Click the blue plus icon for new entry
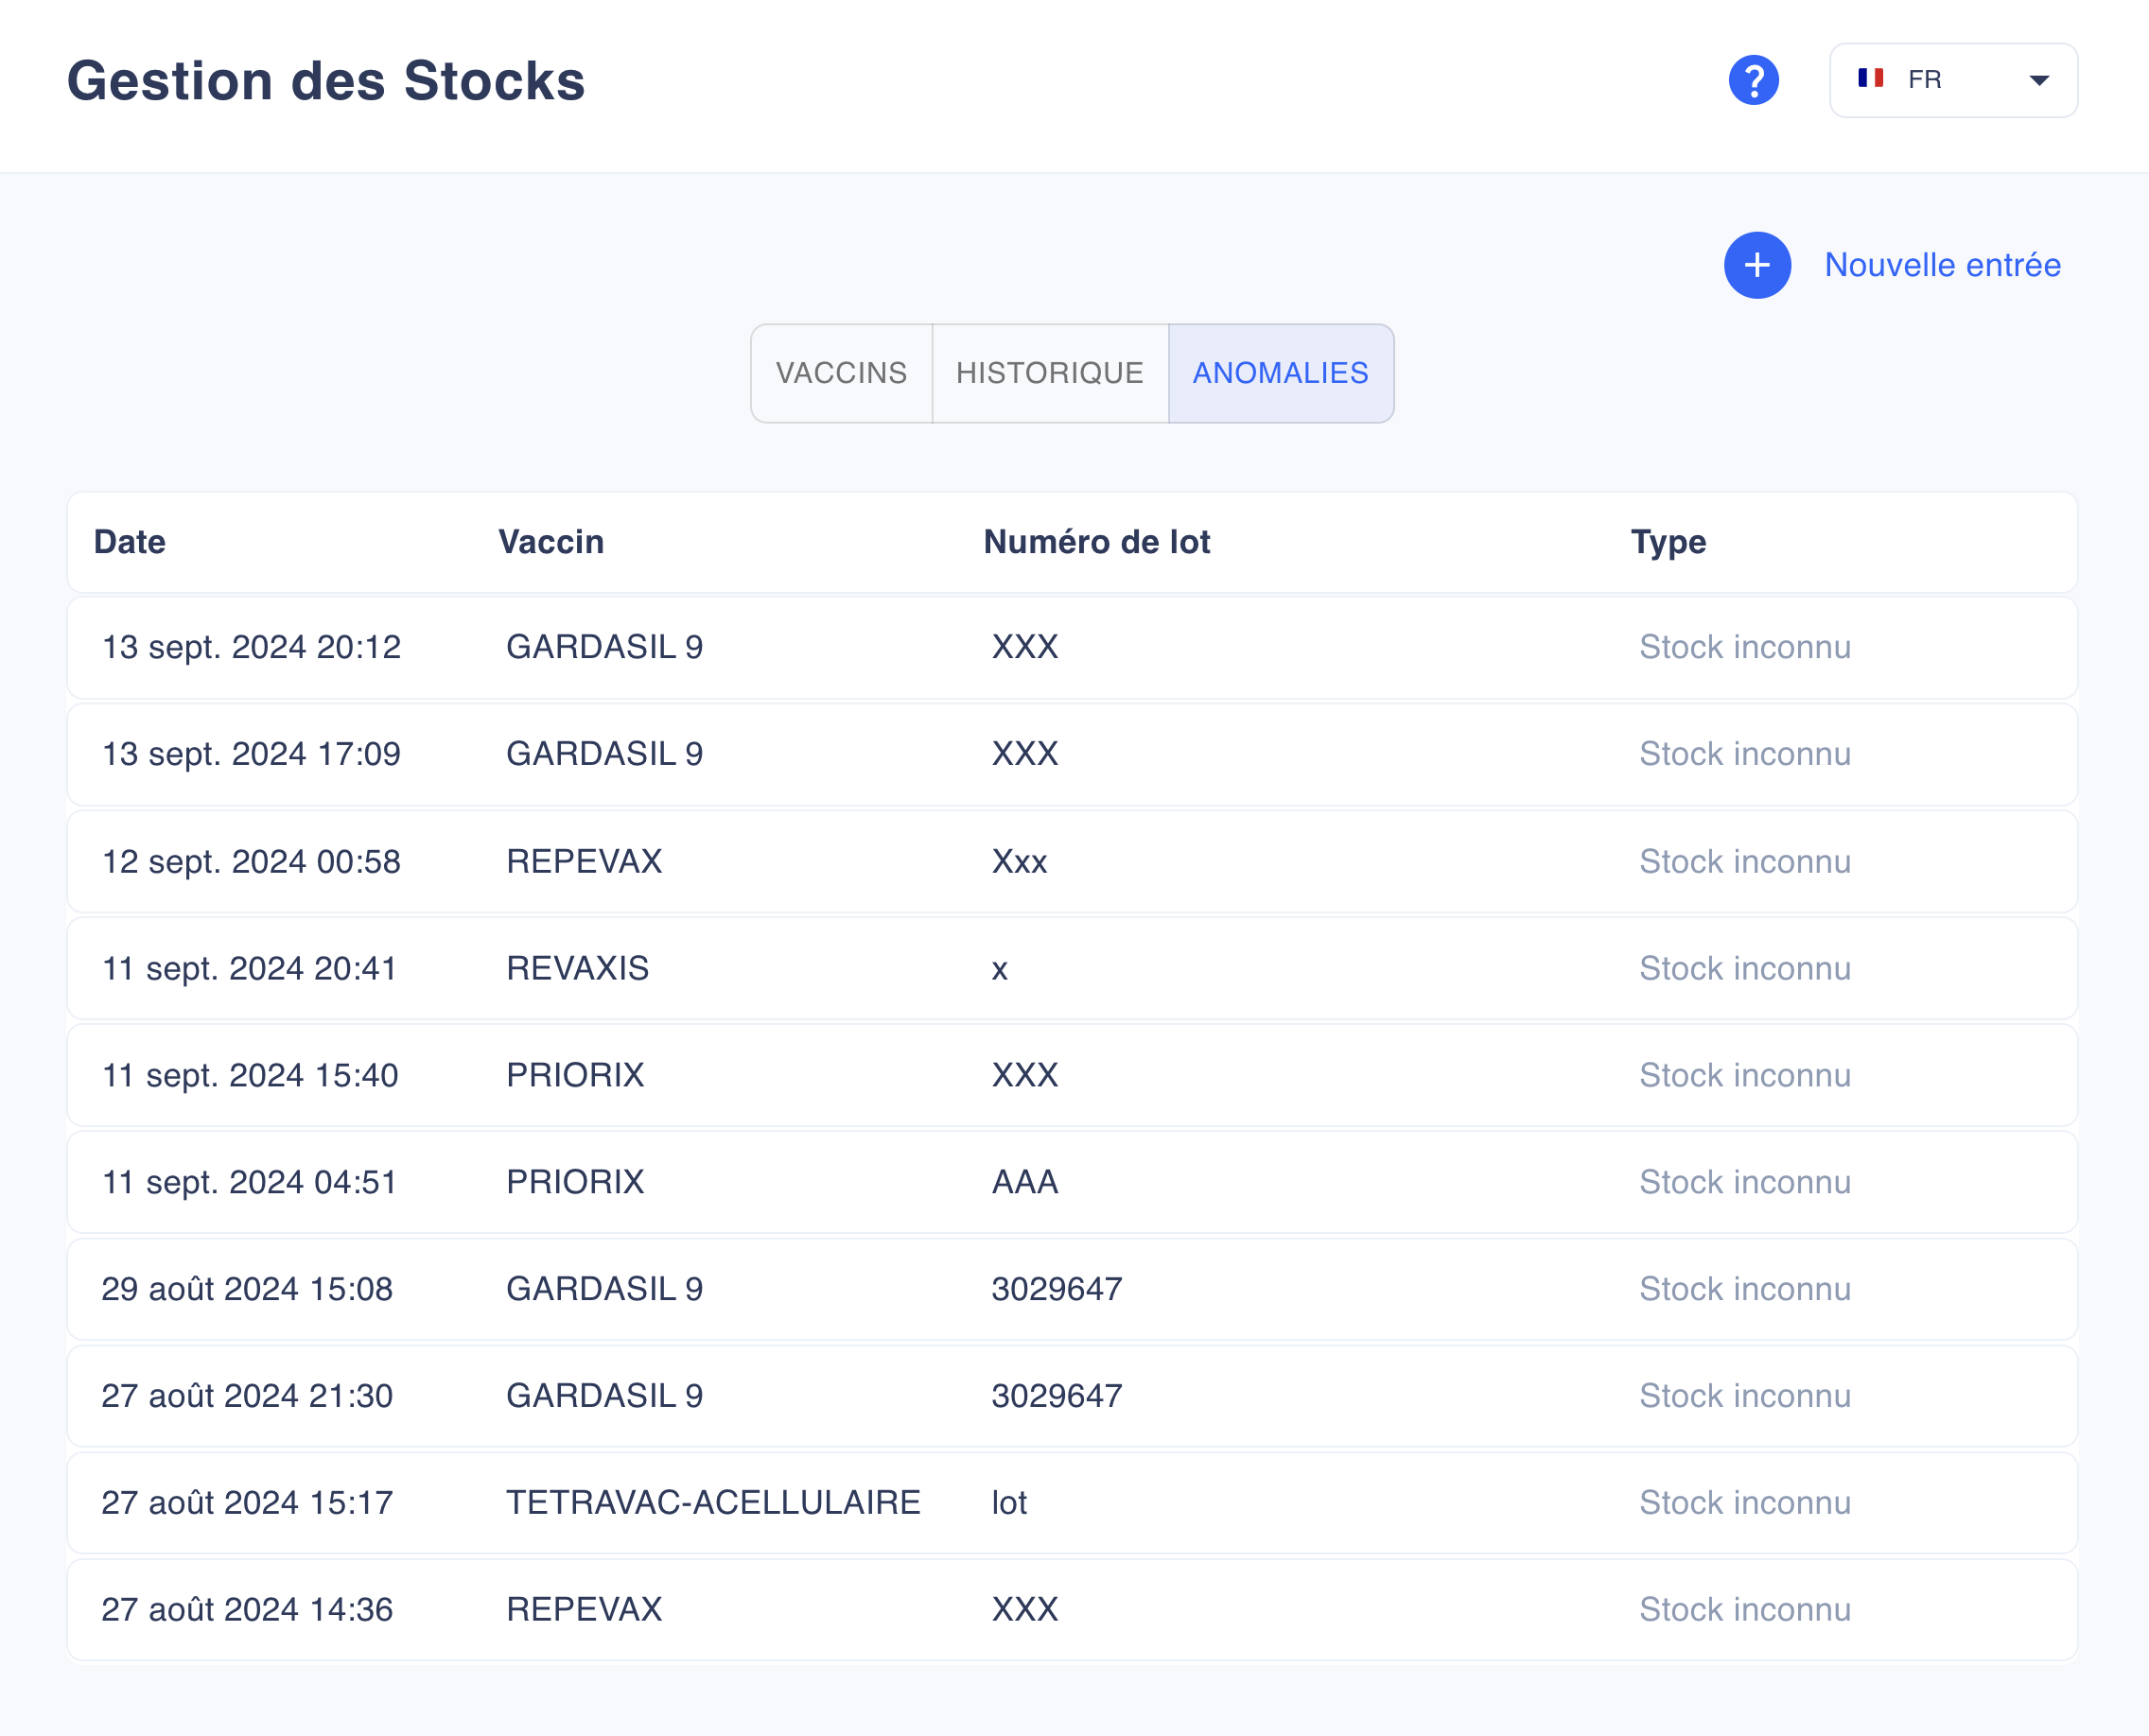Image resolution: width=2149 pixels, height=1736 pixels. (x=1756, y=265)
